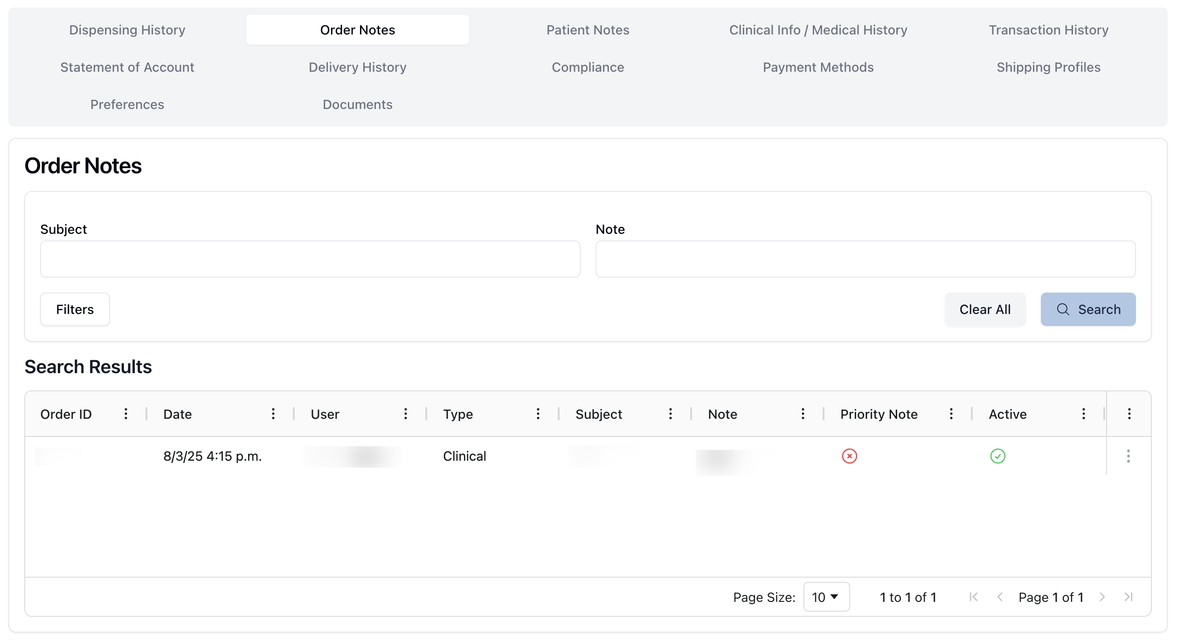Go to the first page with the skip-back arrow

pos(973,597)
